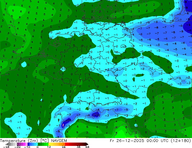Image resolution: width=192 pixels, height=148 pixels.
Task: Click the "NAVGEM" model name
Action: coord(59,141)
